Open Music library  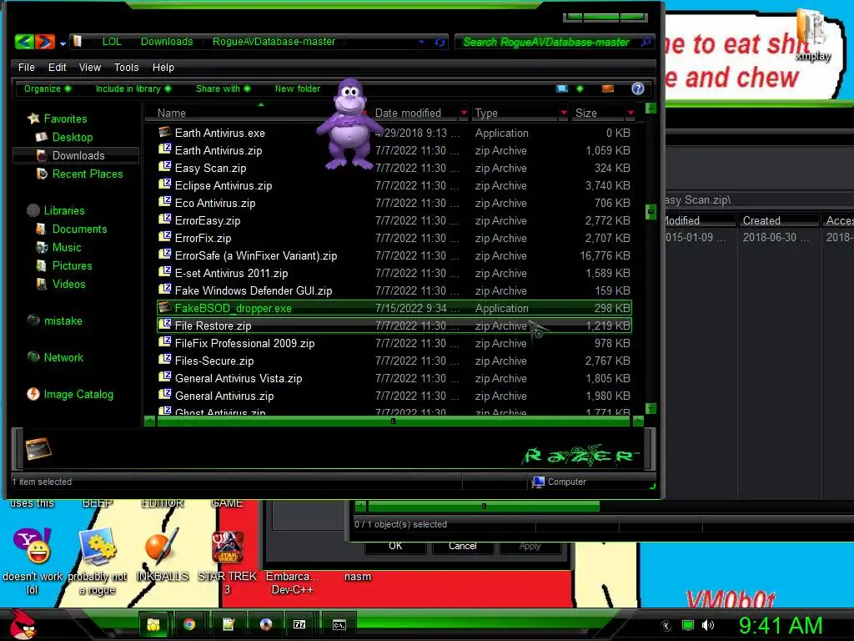pyautogui.click(x=67, y=247)
